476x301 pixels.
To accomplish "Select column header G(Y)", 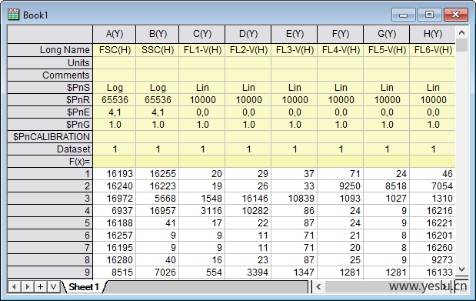I will click(x=387, y=34).
